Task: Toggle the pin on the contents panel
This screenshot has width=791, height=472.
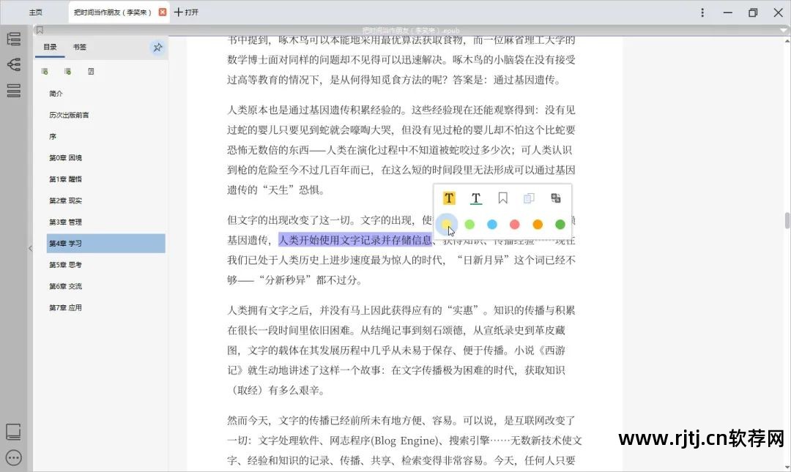Action: [157, 47]
